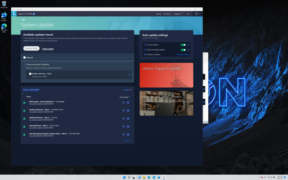Show info for Critical Updates setting
Viewport: 288px width, 180px height.
[x=188, y=45]
